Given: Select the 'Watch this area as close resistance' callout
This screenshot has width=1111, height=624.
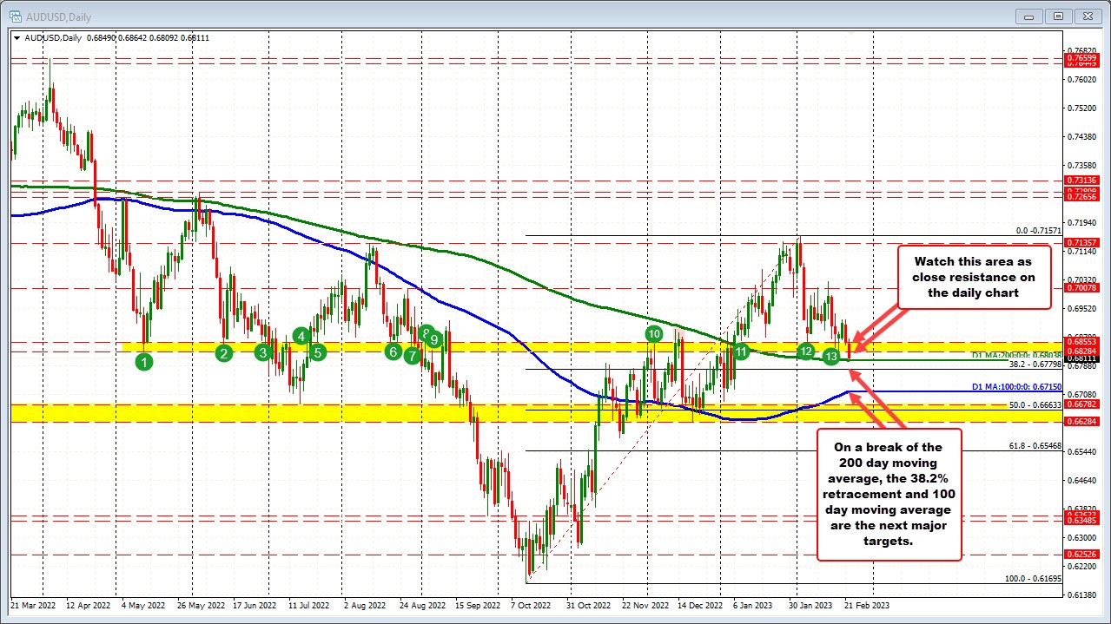Looking at the screenshot, I should coord(973,277).
